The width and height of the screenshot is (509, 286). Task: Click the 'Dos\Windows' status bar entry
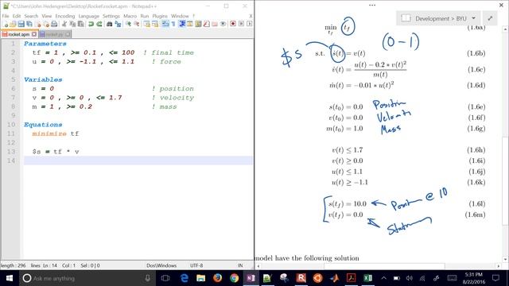pyautogui.click(x=161, y=265)
